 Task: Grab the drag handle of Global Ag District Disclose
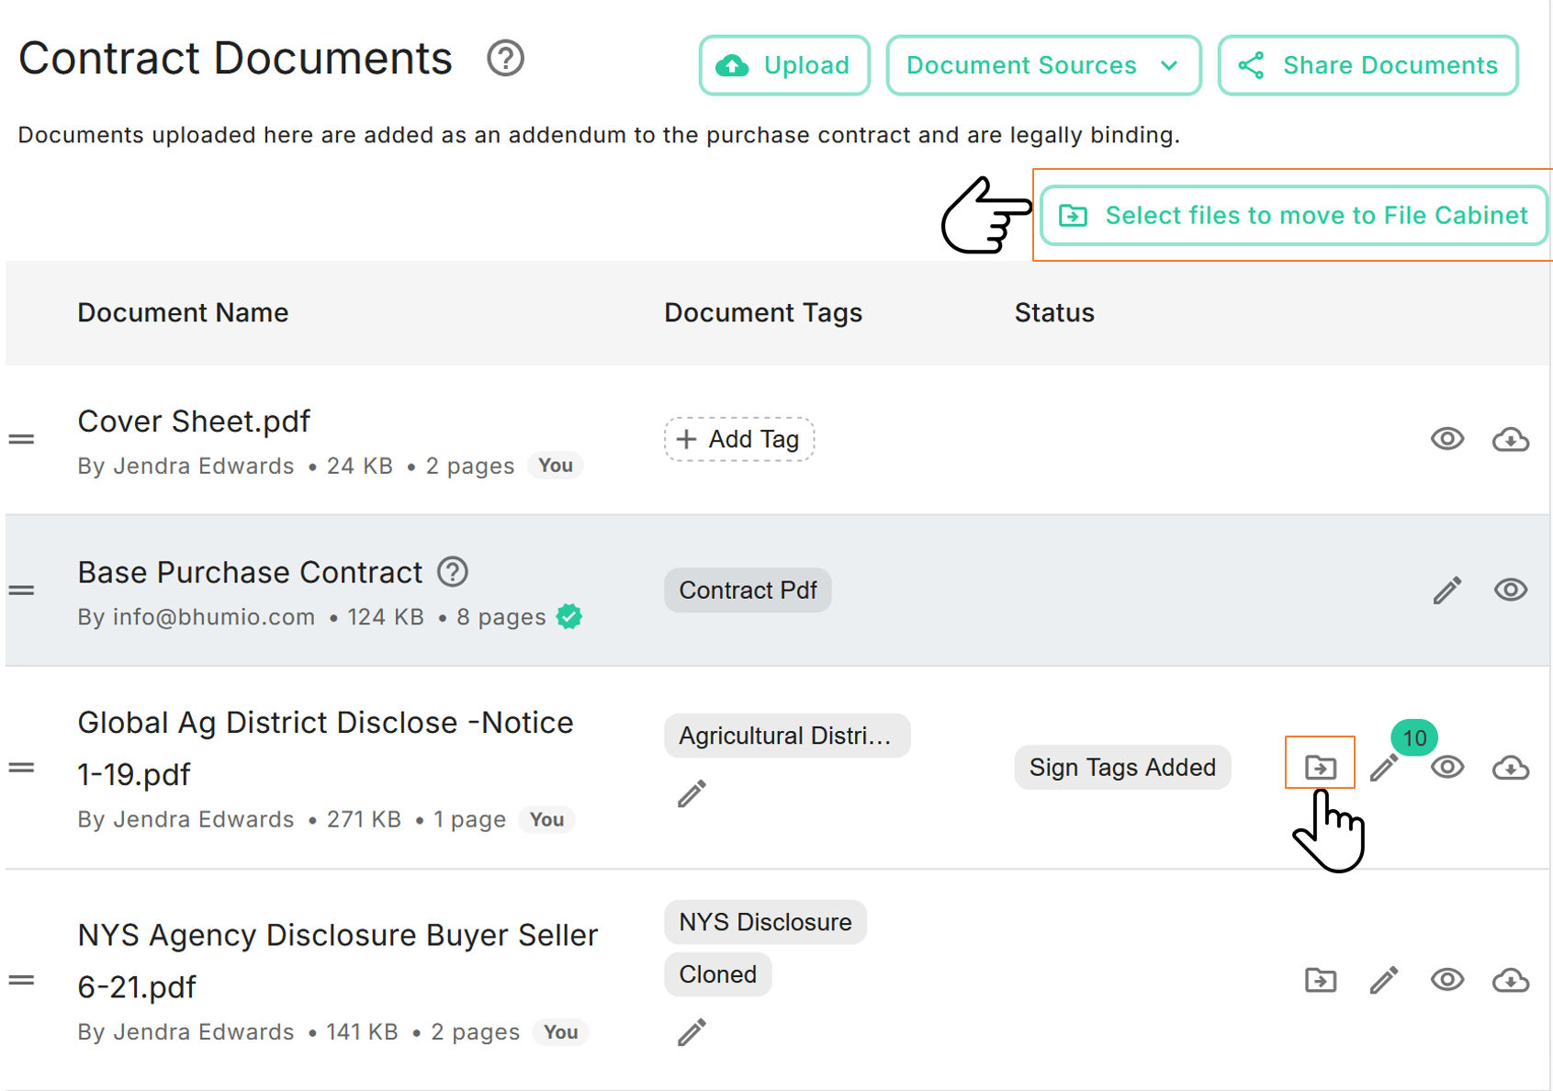22,768
